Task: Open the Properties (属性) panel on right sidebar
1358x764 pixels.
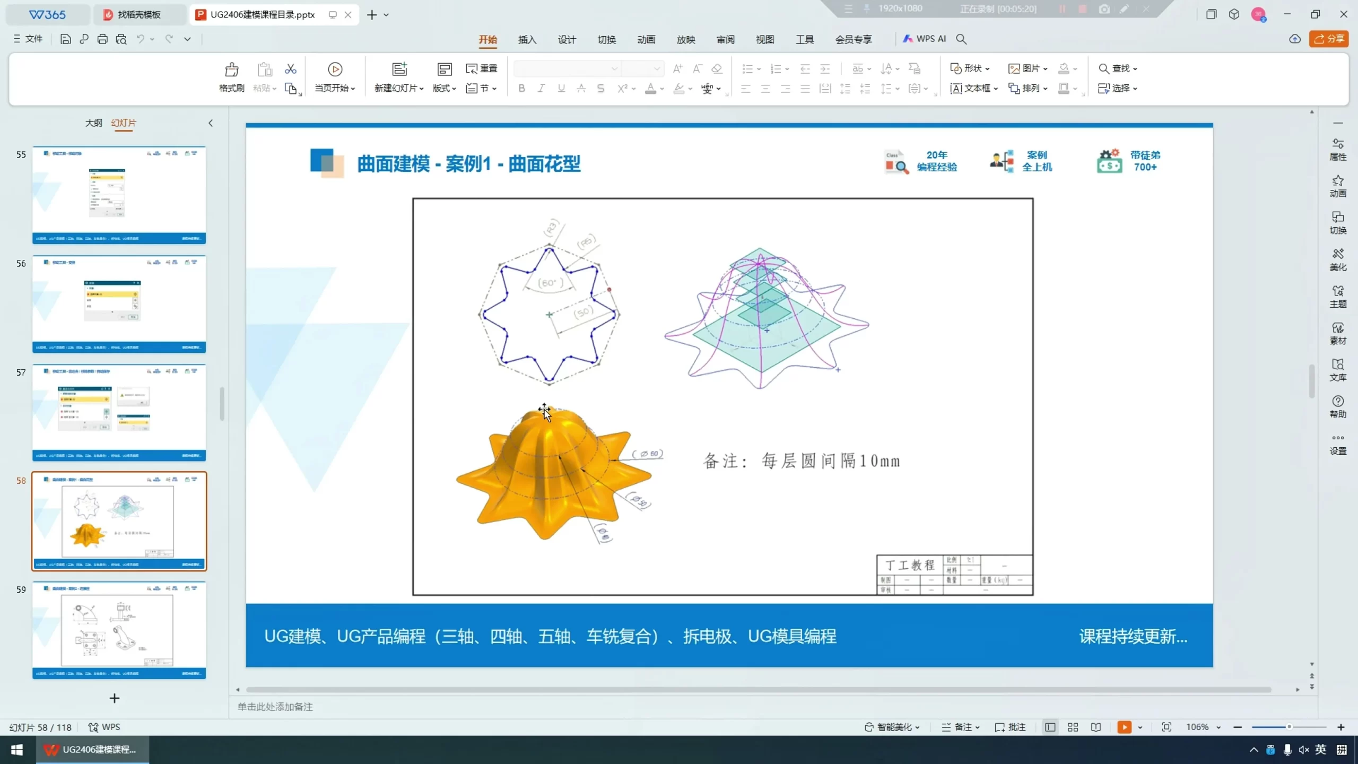Action: (x=1338, y=147)
